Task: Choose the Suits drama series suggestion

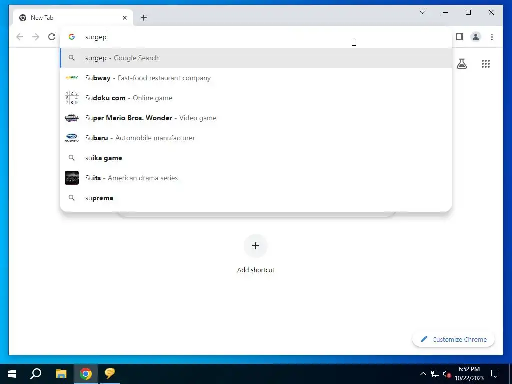Action: (x=256, y=178)
